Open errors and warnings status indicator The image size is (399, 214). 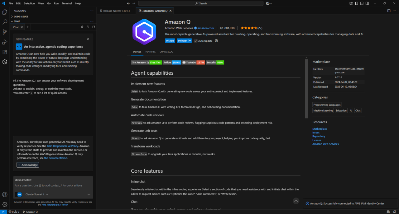14,212
